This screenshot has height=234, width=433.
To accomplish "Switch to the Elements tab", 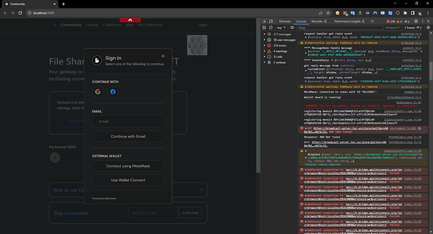I will [285, 21].
